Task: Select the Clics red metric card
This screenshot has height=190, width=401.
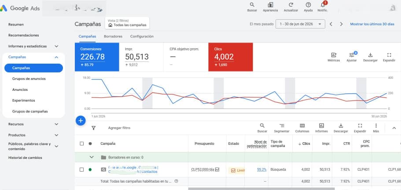Action: [231, 57]
